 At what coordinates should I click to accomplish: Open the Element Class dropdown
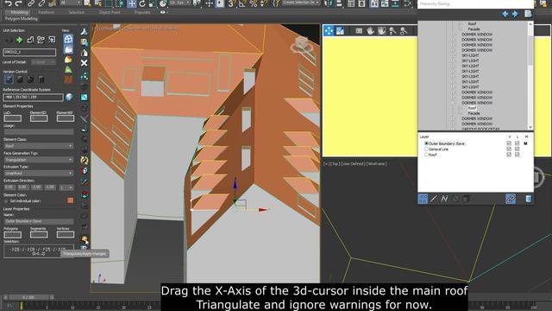[38, 146]
